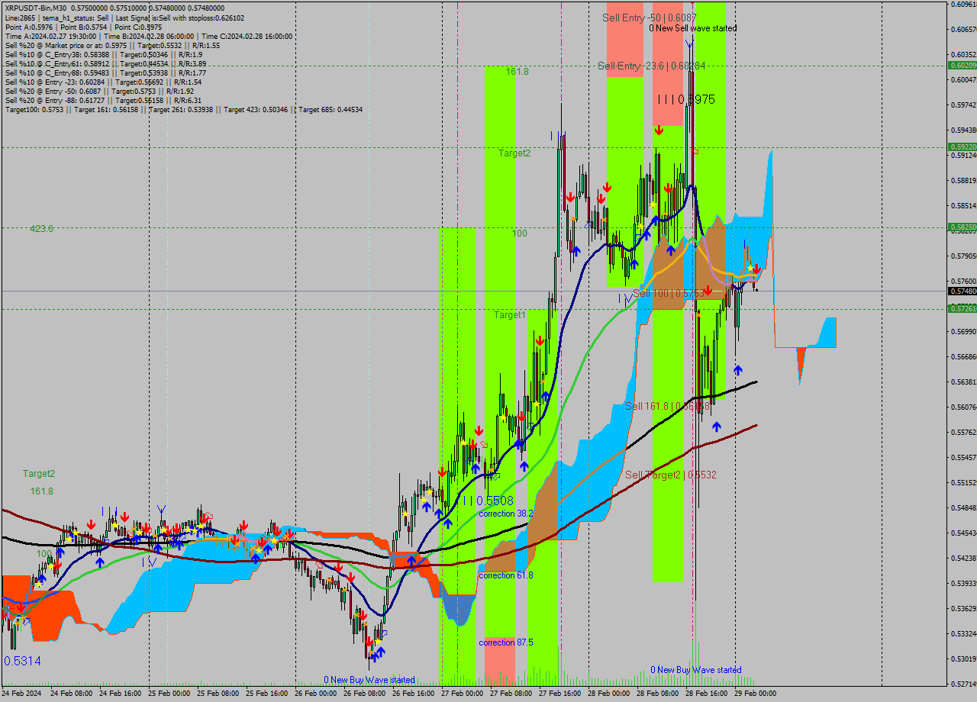Select the 'Target100: 0.5753' summary line
The width and height of the screenshot is (977, 702).
pyautogui.click(x=183, y=110)
